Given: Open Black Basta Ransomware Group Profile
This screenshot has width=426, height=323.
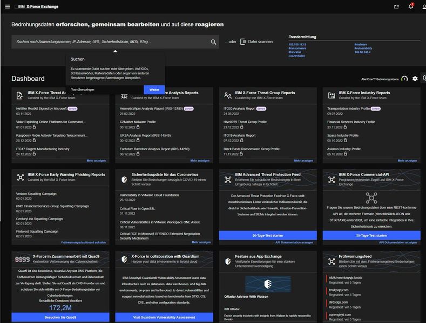Looking at the screenshot, I should click(252, 149).
